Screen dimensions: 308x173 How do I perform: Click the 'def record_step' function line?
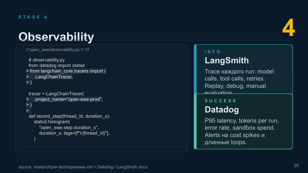click(x=69, y=116)
